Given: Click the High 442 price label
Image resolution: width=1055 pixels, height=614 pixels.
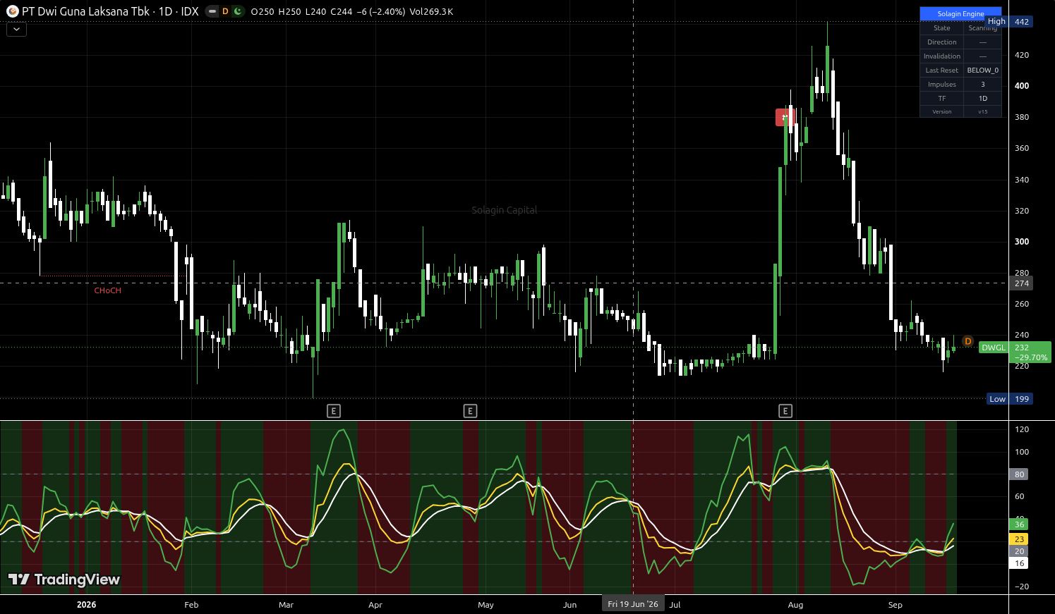Looking at the screenshot, I should pos(1009,22).
